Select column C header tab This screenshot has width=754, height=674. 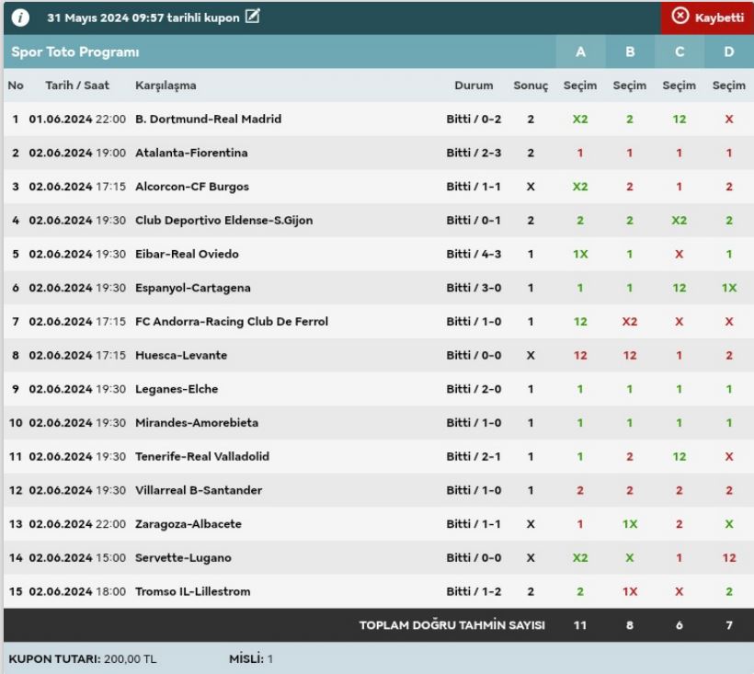pos(680,52)
